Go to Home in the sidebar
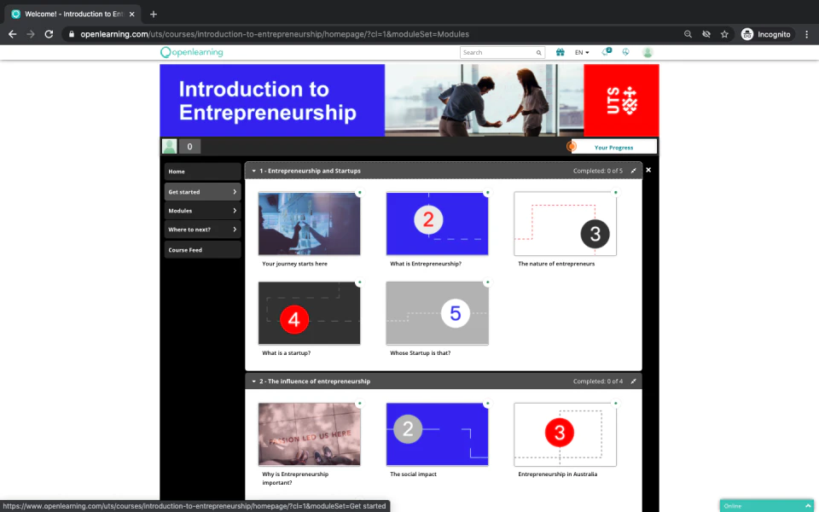 (203, 172)
